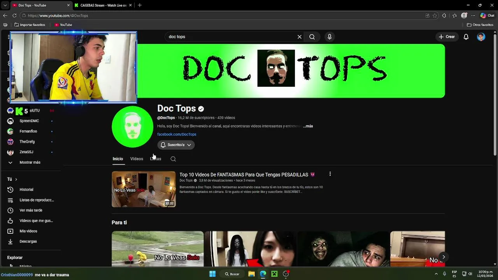Open Windows Start menu
Viewport: 498px width, 280px height.
[212, 274]
